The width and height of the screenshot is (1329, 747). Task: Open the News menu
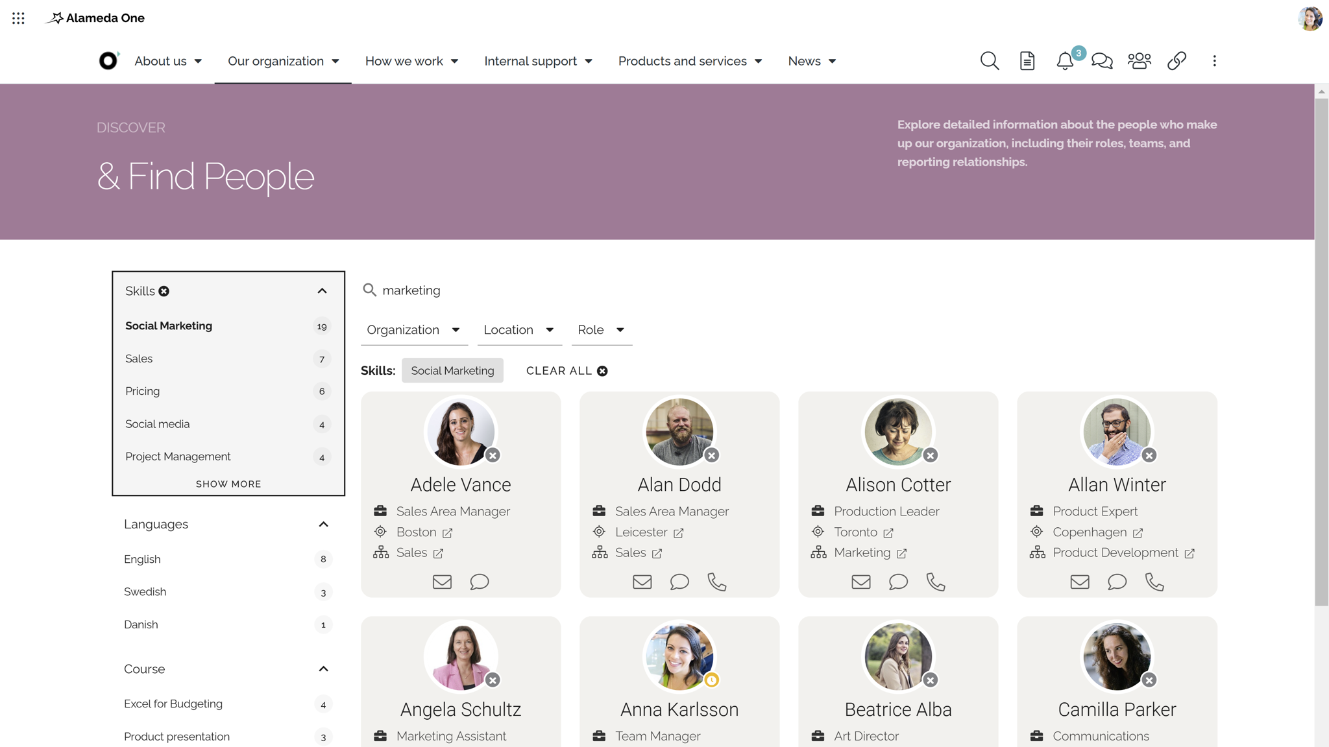coord(812,61)
